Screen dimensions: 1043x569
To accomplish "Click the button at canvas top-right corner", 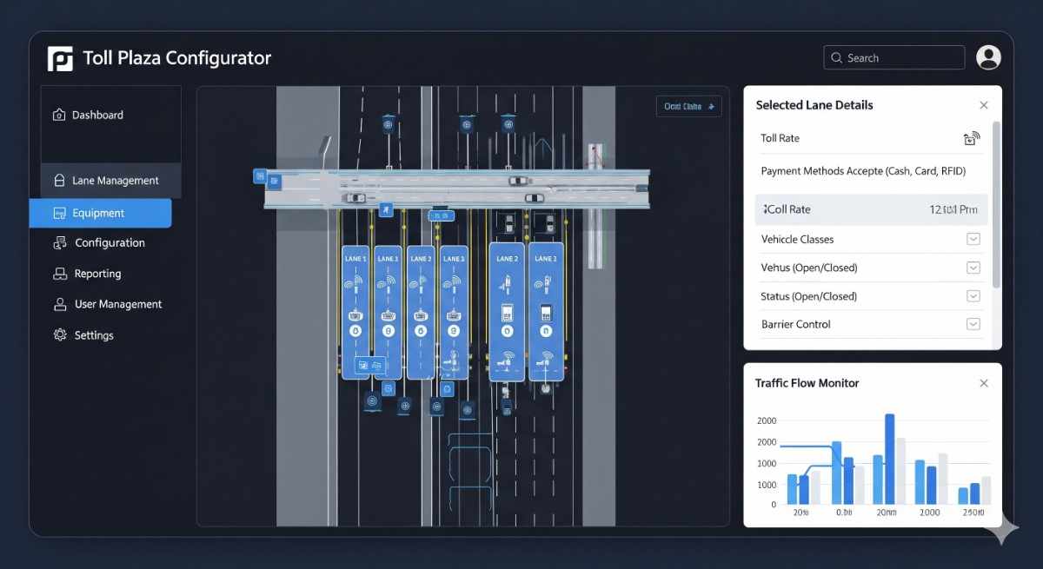I will point(688,107).
